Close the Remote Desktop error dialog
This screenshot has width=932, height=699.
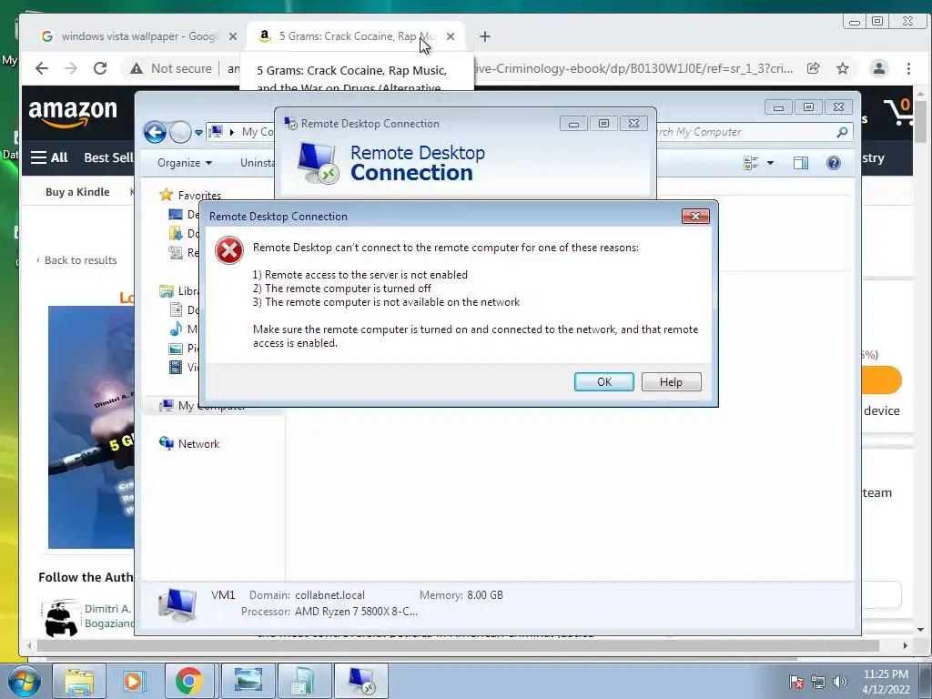(x=695, y=216)
